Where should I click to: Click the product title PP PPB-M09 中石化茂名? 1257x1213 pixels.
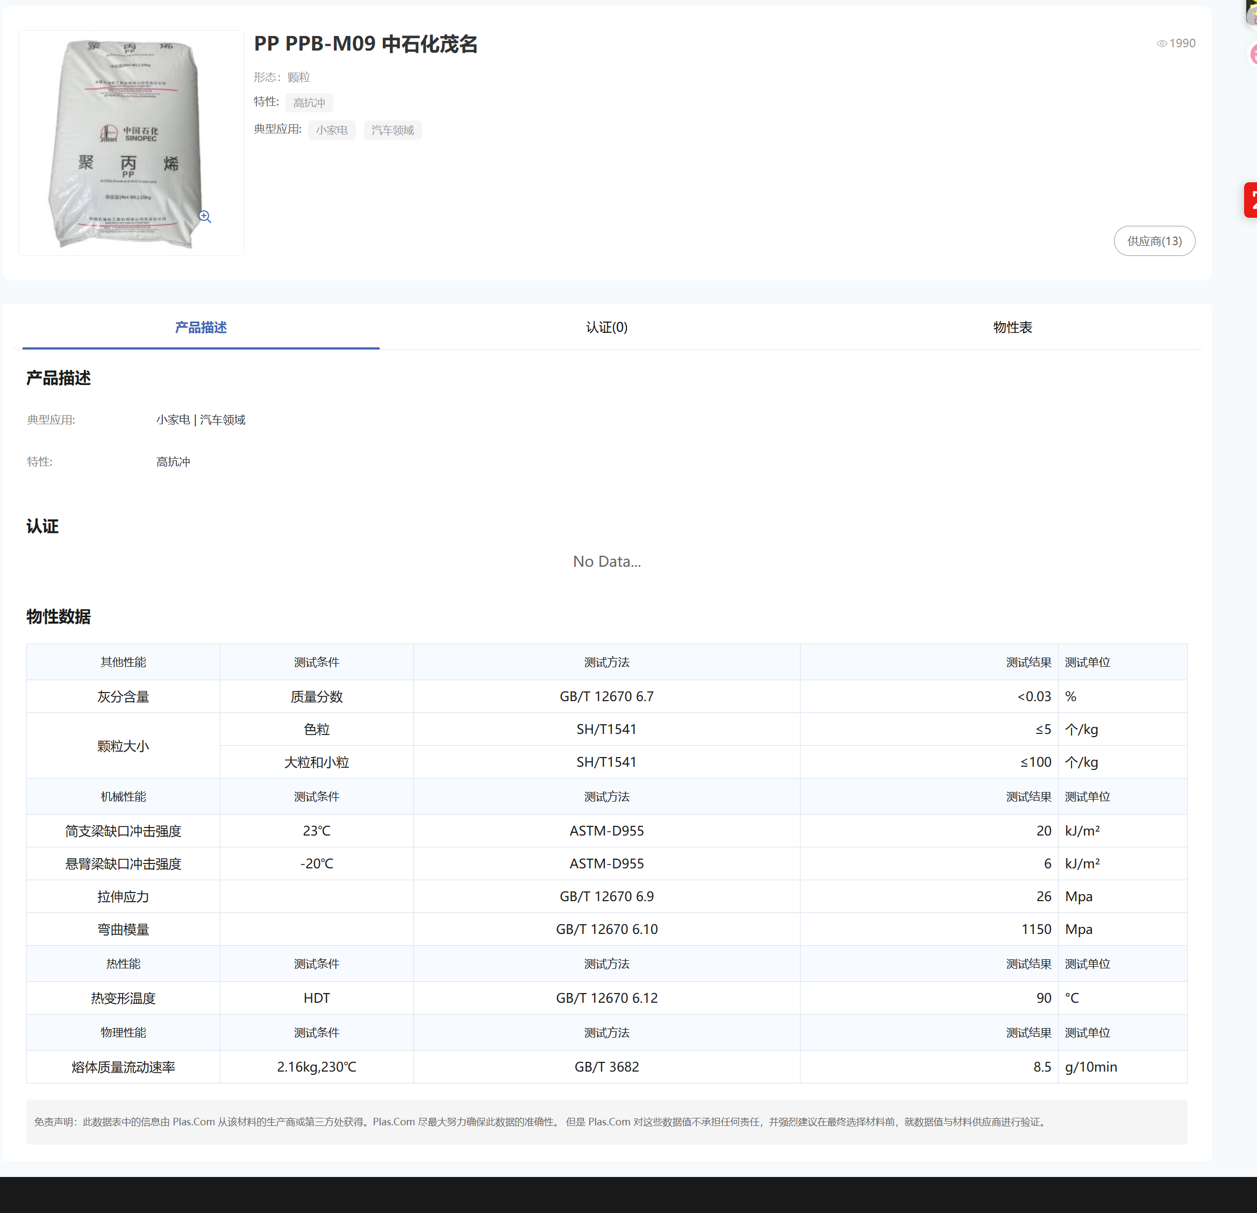pos(366,44)
